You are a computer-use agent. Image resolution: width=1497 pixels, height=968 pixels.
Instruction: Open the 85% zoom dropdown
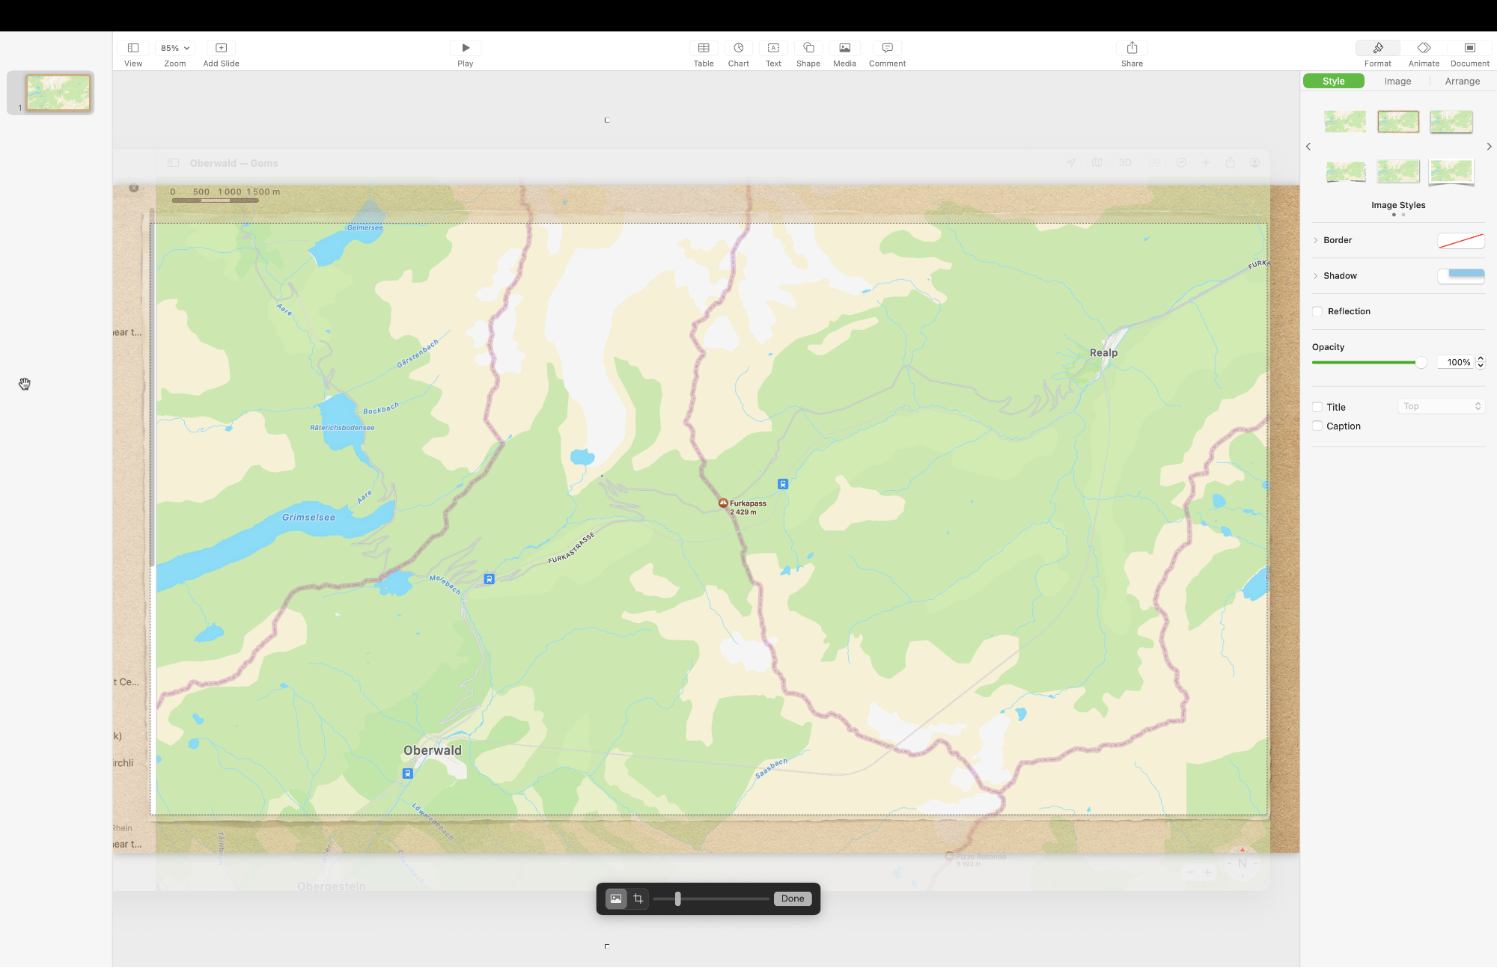pyautogui.click(x=175, y=48)
